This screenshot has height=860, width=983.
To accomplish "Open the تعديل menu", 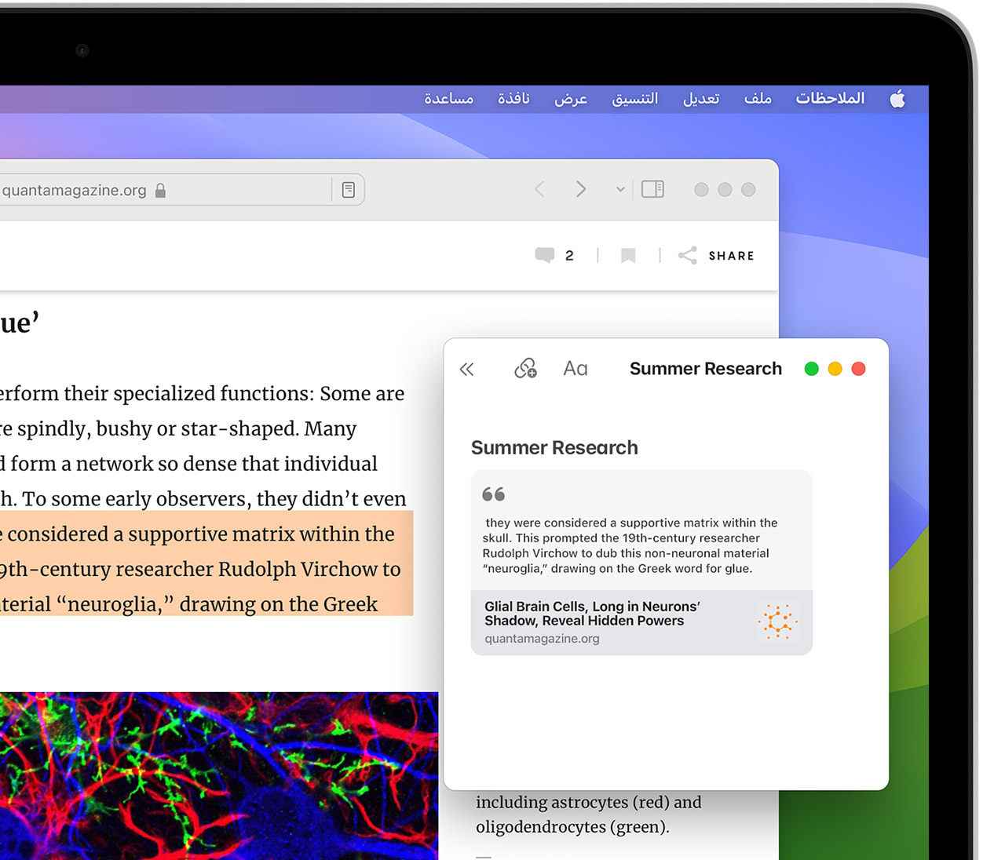I will [x=700, y=98].
